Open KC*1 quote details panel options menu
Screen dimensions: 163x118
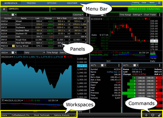(119, 65)
